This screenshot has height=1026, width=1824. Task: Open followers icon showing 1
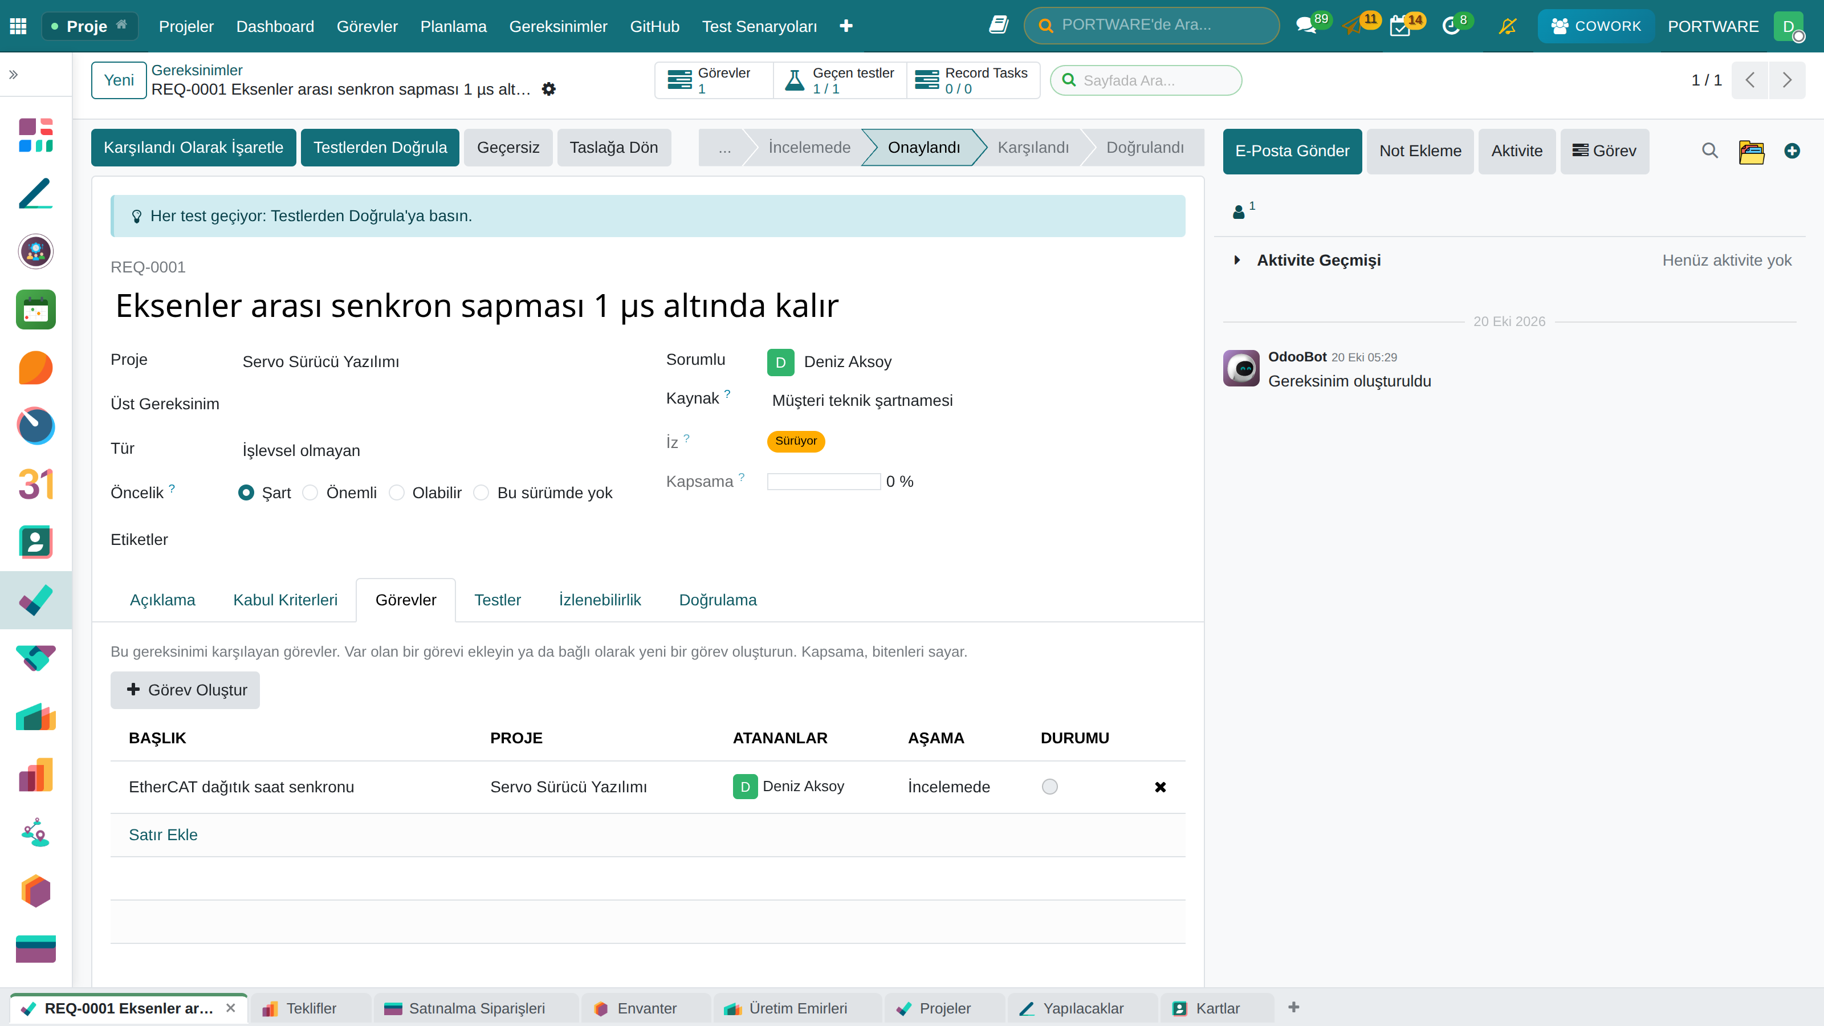(1243, 210)
